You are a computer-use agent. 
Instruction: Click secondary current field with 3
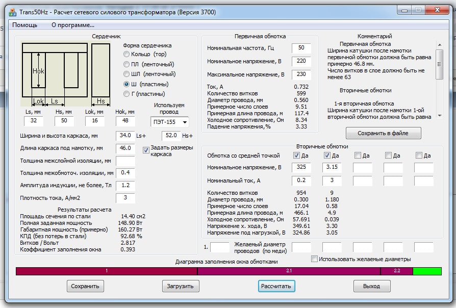click(332, 181)
